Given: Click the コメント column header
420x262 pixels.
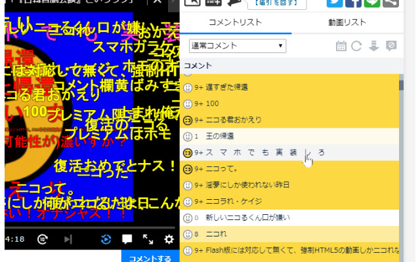Looking at the screenshot, I should (x=198, y=65).
